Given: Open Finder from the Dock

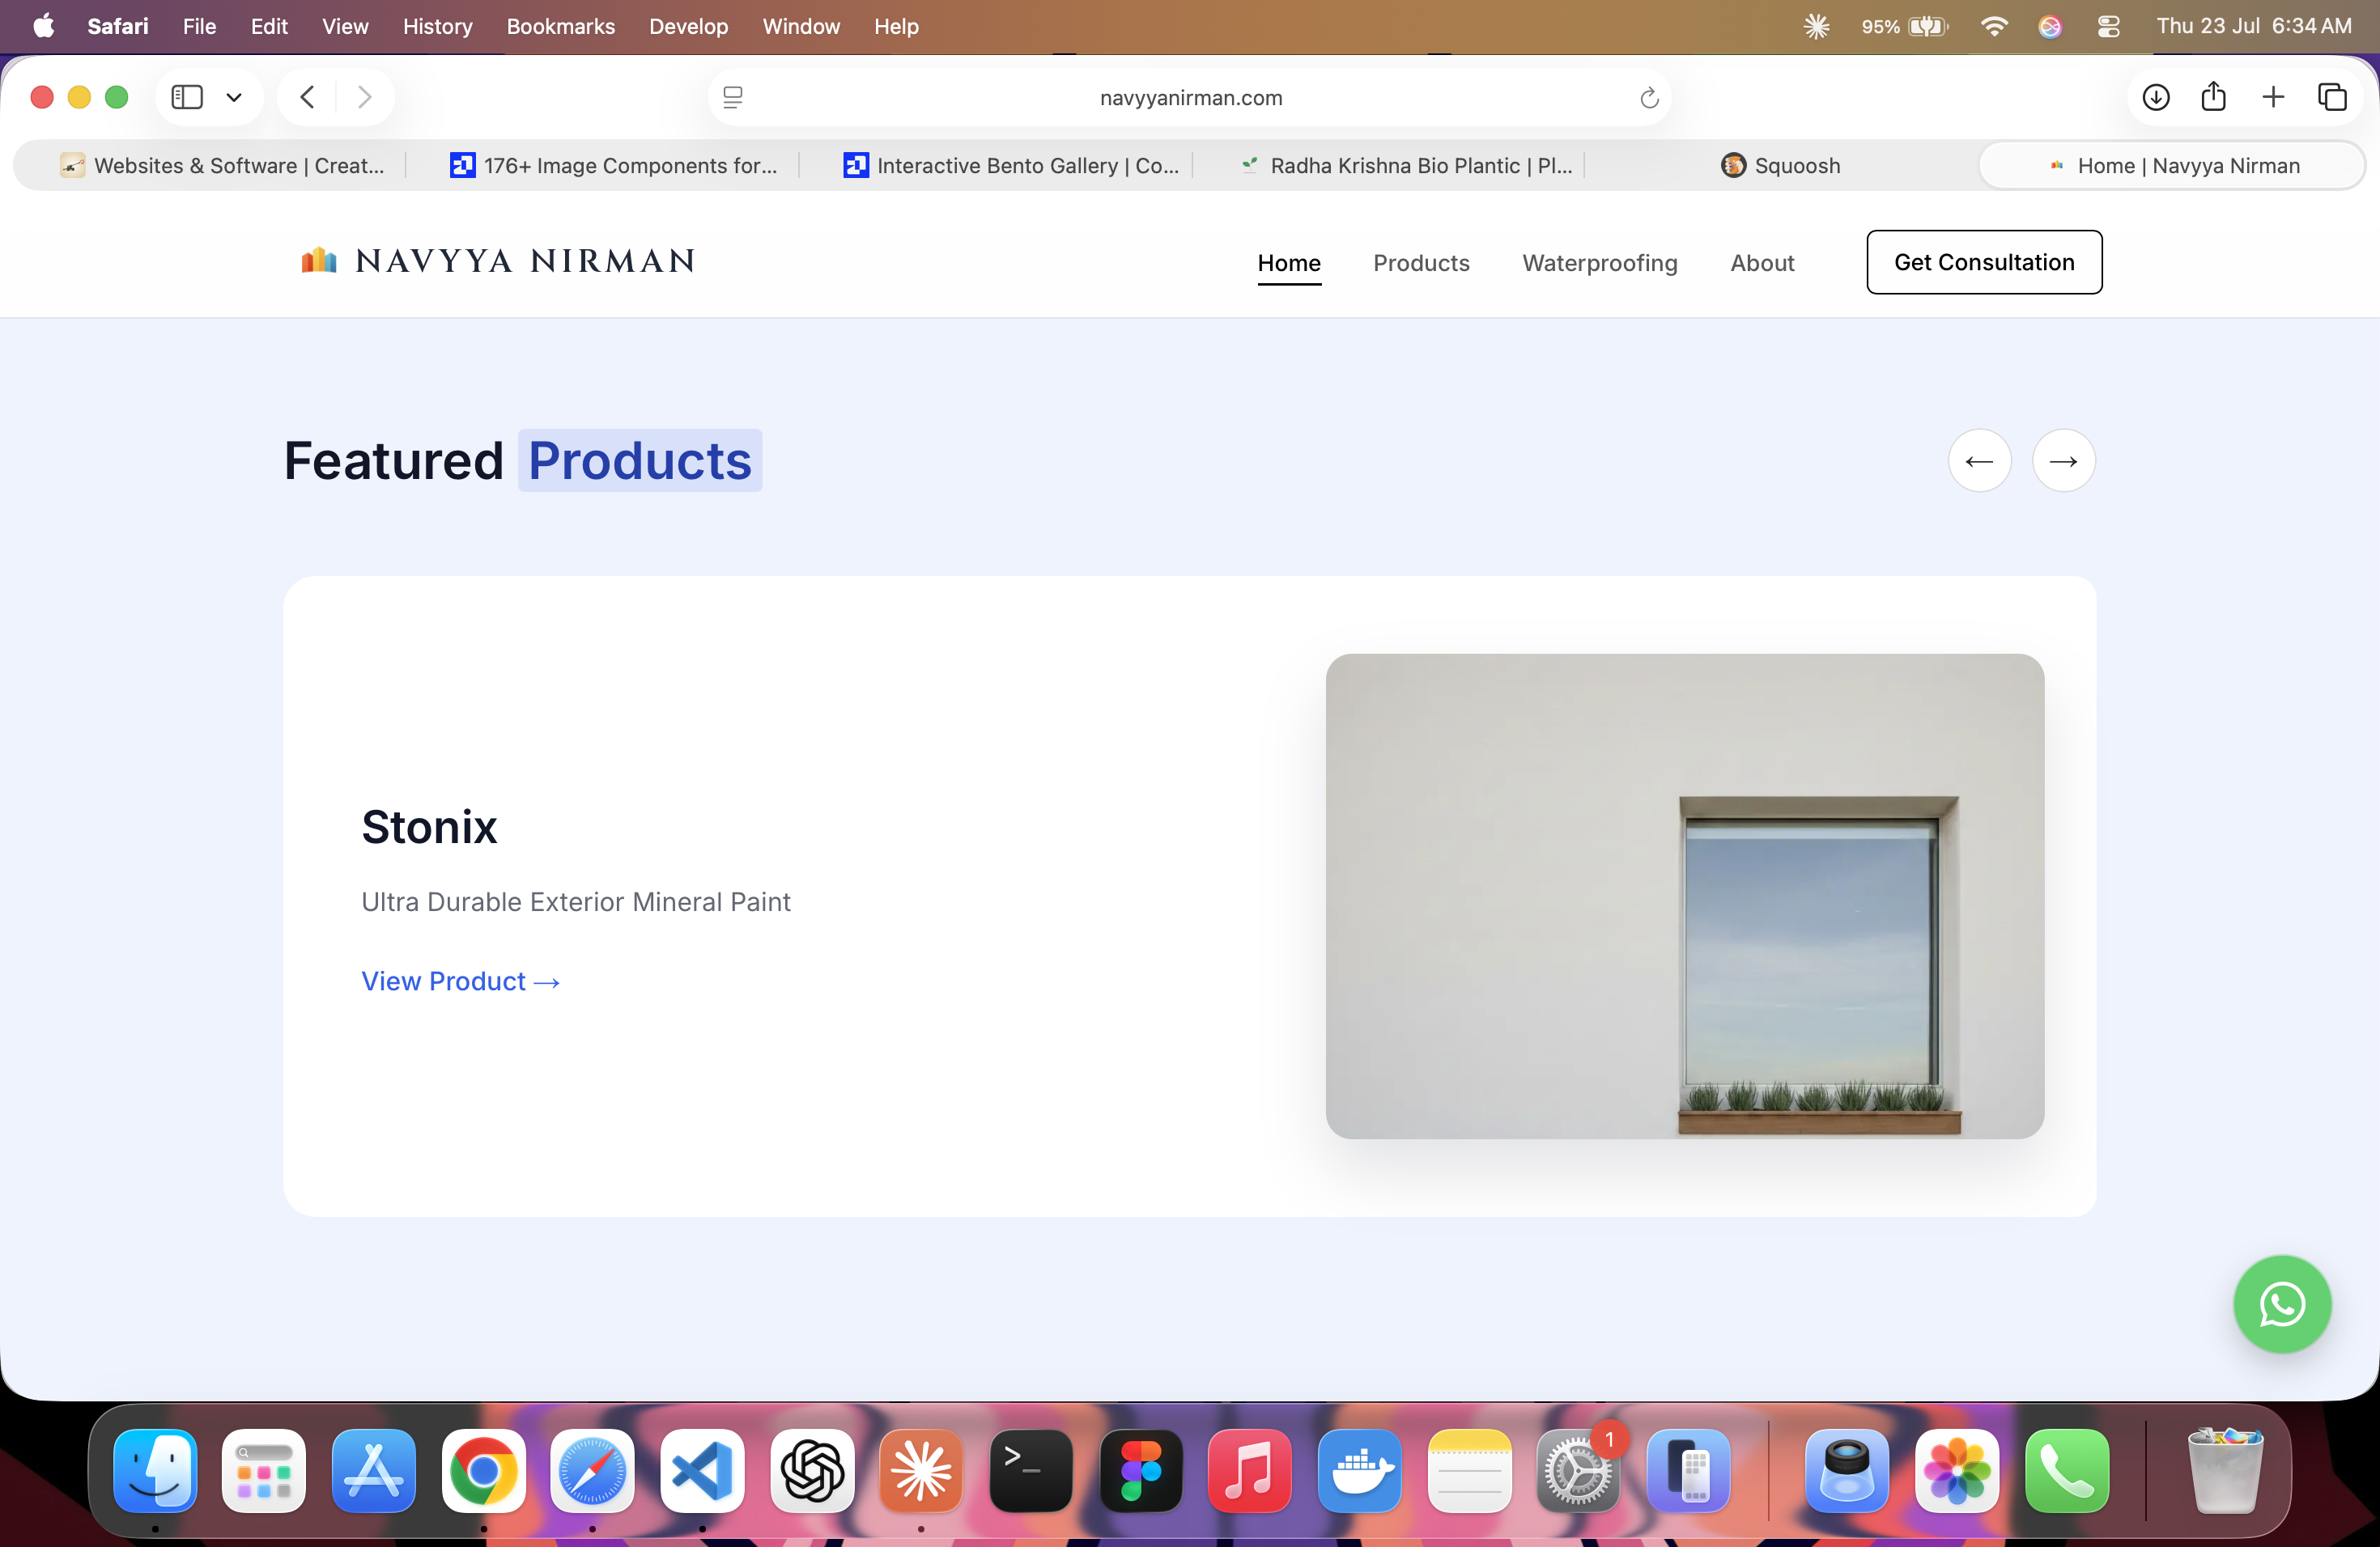Looking at the screenshot, I should (155, 1470).
